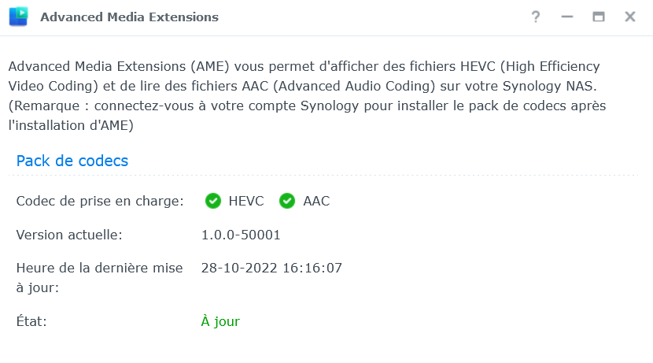Minimize the Advanced Media Extensions window
This screenshot has height=363, width=653.
point(566,17)
